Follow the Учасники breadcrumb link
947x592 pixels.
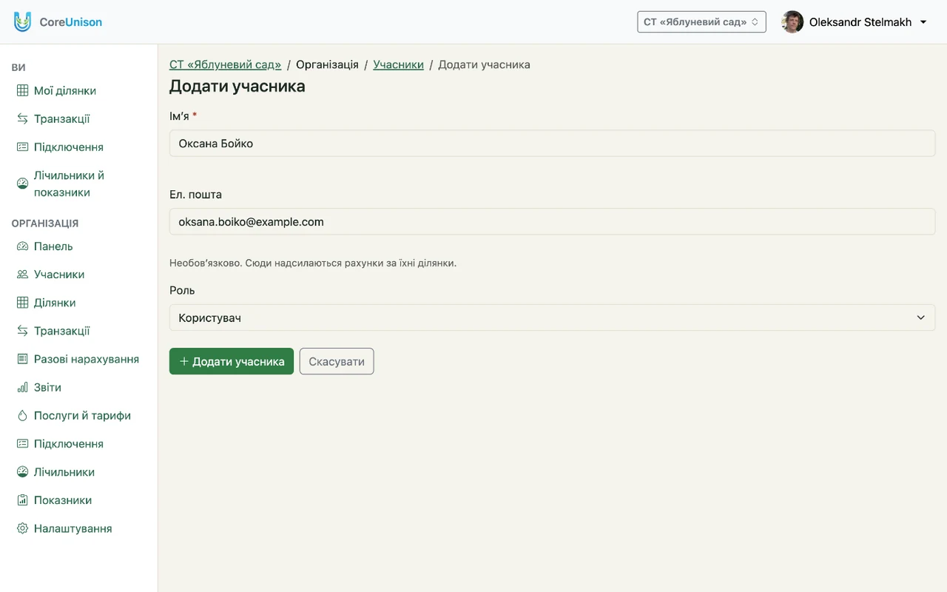[398, 64]
